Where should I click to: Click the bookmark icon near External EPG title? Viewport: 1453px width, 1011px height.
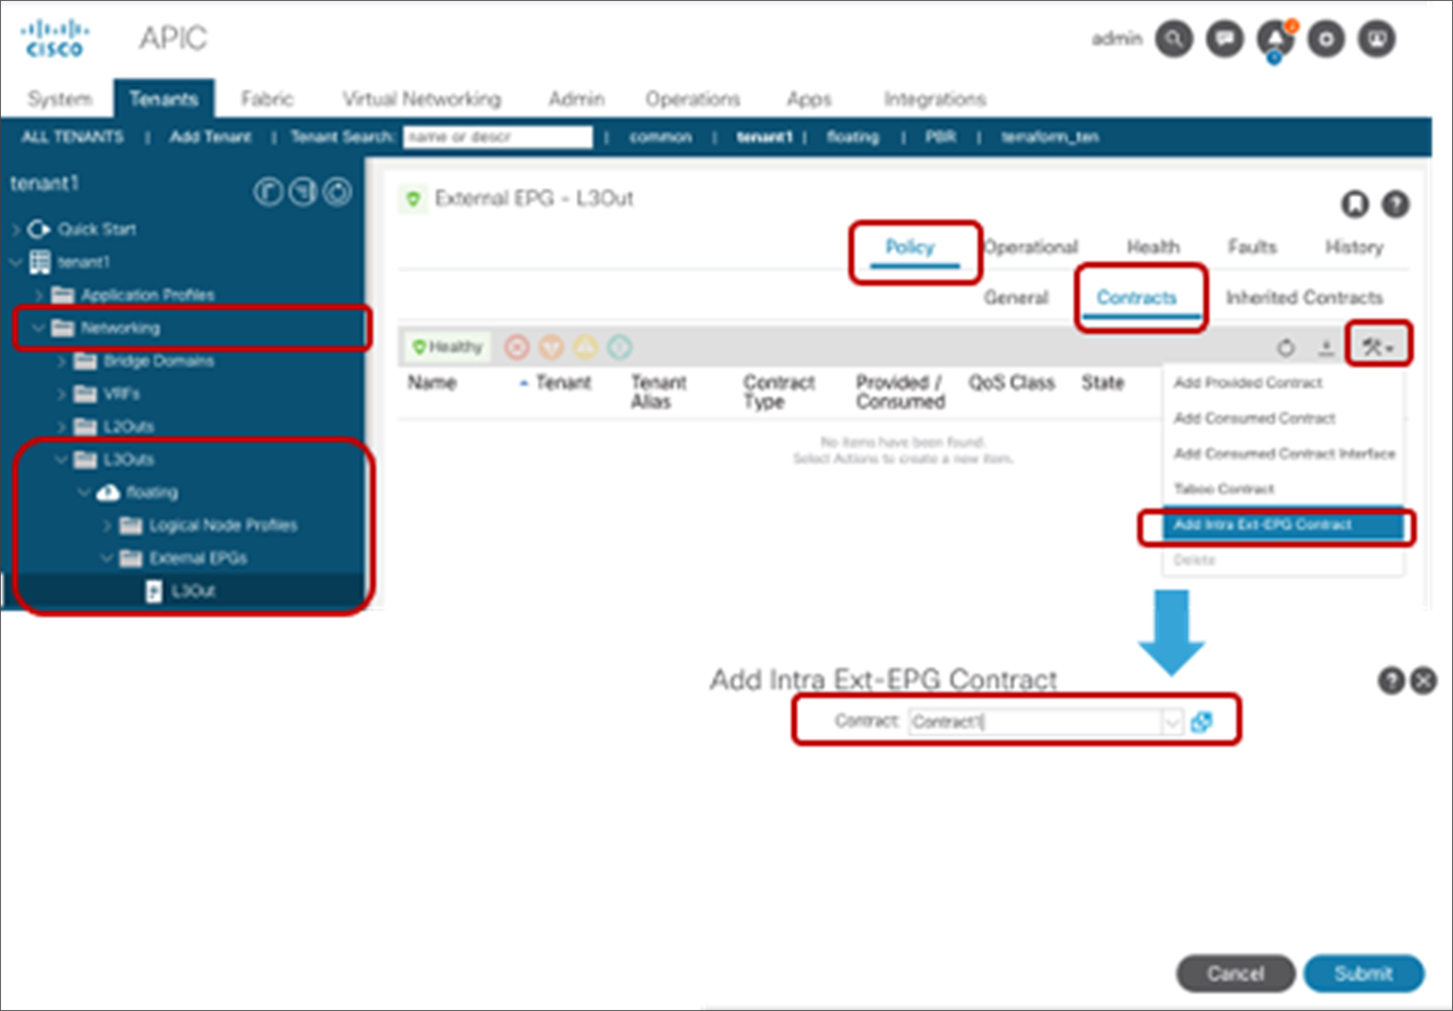[1355, 204]
